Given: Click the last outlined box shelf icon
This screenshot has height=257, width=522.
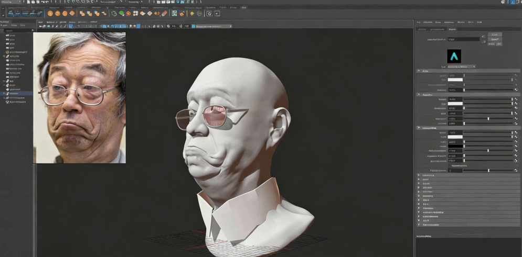Looking at the screenshot, I should pos(217,13).
